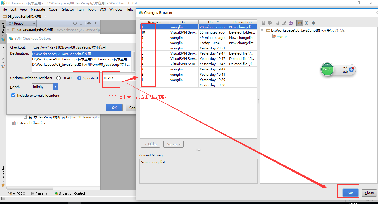This screenshot has height=204, width=378.
Task: Select the HEAD revision radio button
Action: (58, 78)
